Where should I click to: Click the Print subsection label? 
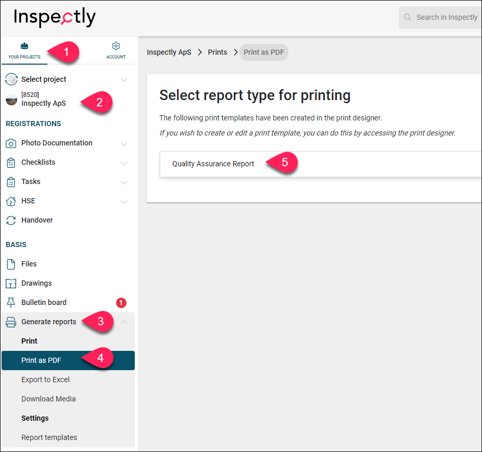[29, 341]
